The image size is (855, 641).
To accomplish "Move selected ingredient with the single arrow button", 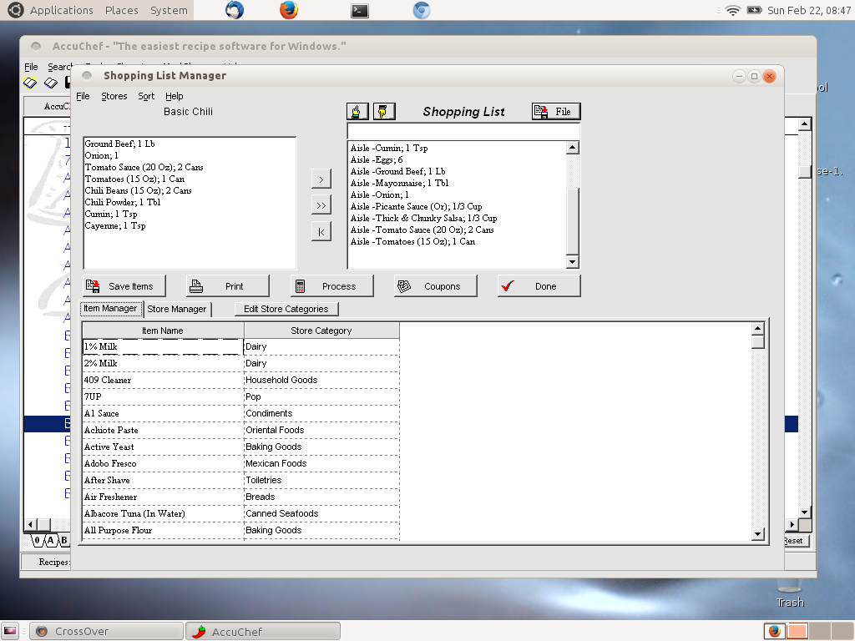I will [x=321, y=178].
